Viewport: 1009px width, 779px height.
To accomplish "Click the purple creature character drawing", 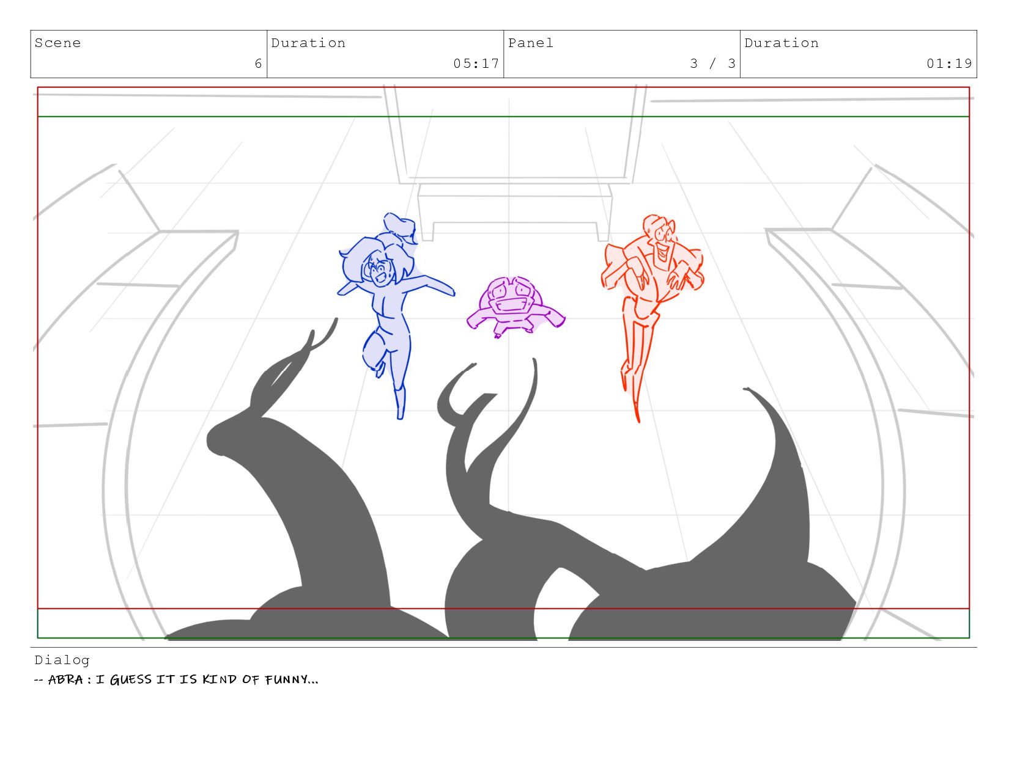I will point(516,307).
